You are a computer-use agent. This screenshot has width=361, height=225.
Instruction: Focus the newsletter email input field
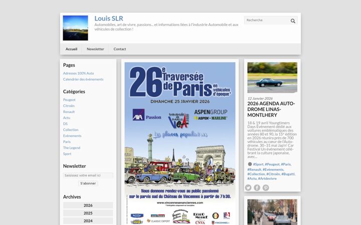coord(88,175)
